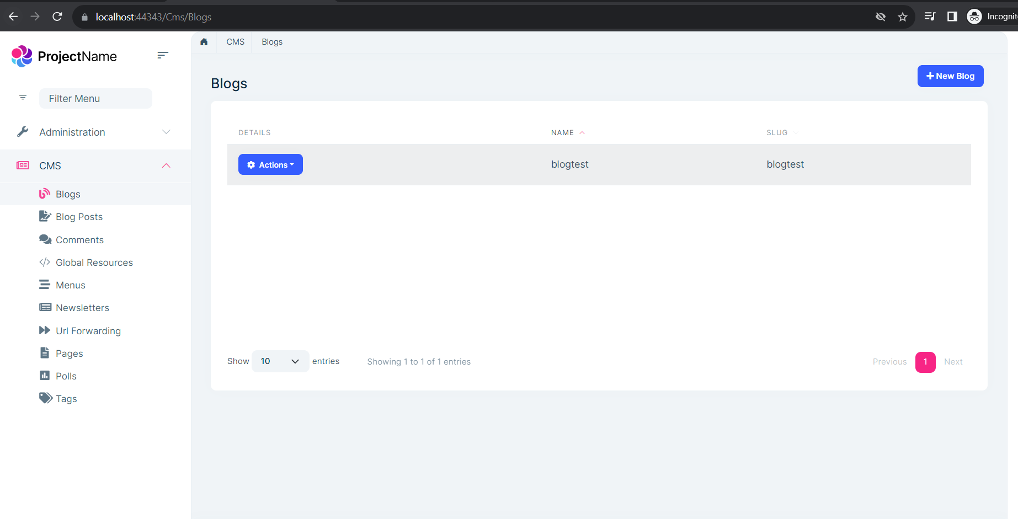Screen dimensions: 1018x519
Task: Open Global Resources in the sidebar
Action: click(94, 263)
